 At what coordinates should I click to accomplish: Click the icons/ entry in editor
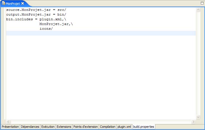click(46, 29)
